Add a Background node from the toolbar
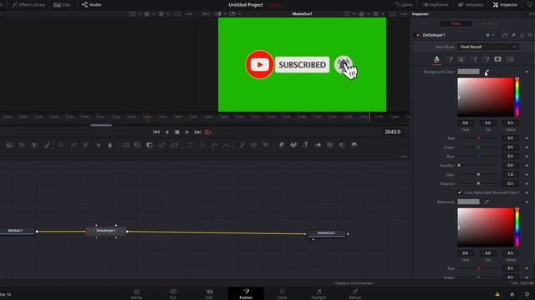 click(x=10, y=145)
